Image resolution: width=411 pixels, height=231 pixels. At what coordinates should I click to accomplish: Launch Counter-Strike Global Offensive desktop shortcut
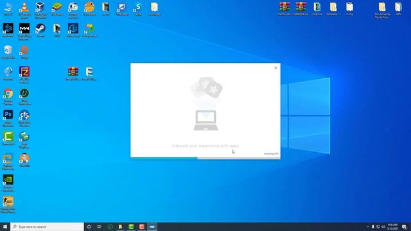[x=8, y=205]
